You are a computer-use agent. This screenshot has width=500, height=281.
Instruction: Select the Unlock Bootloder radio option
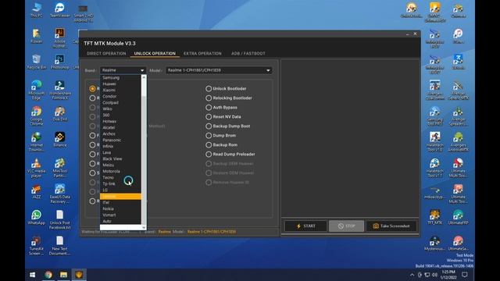[226, 88]
